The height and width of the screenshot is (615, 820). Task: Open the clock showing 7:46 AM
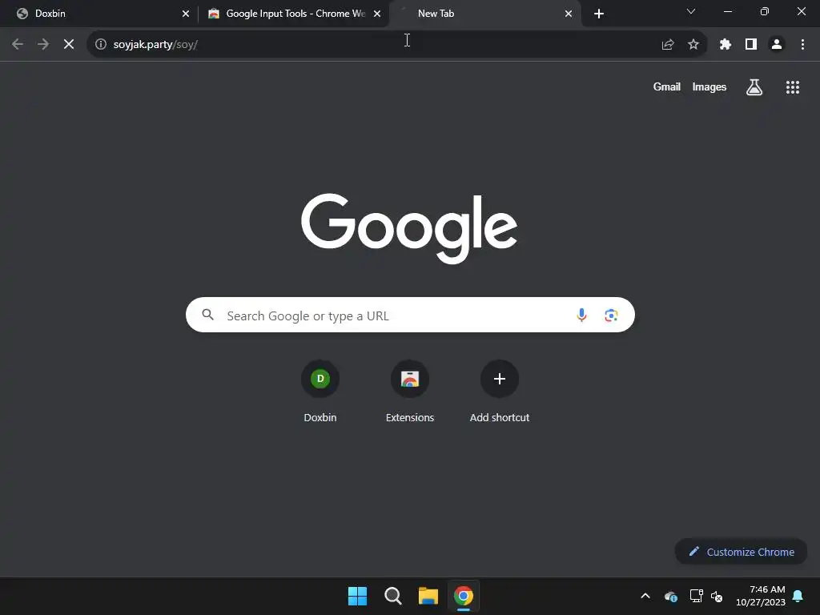(761, 596)
